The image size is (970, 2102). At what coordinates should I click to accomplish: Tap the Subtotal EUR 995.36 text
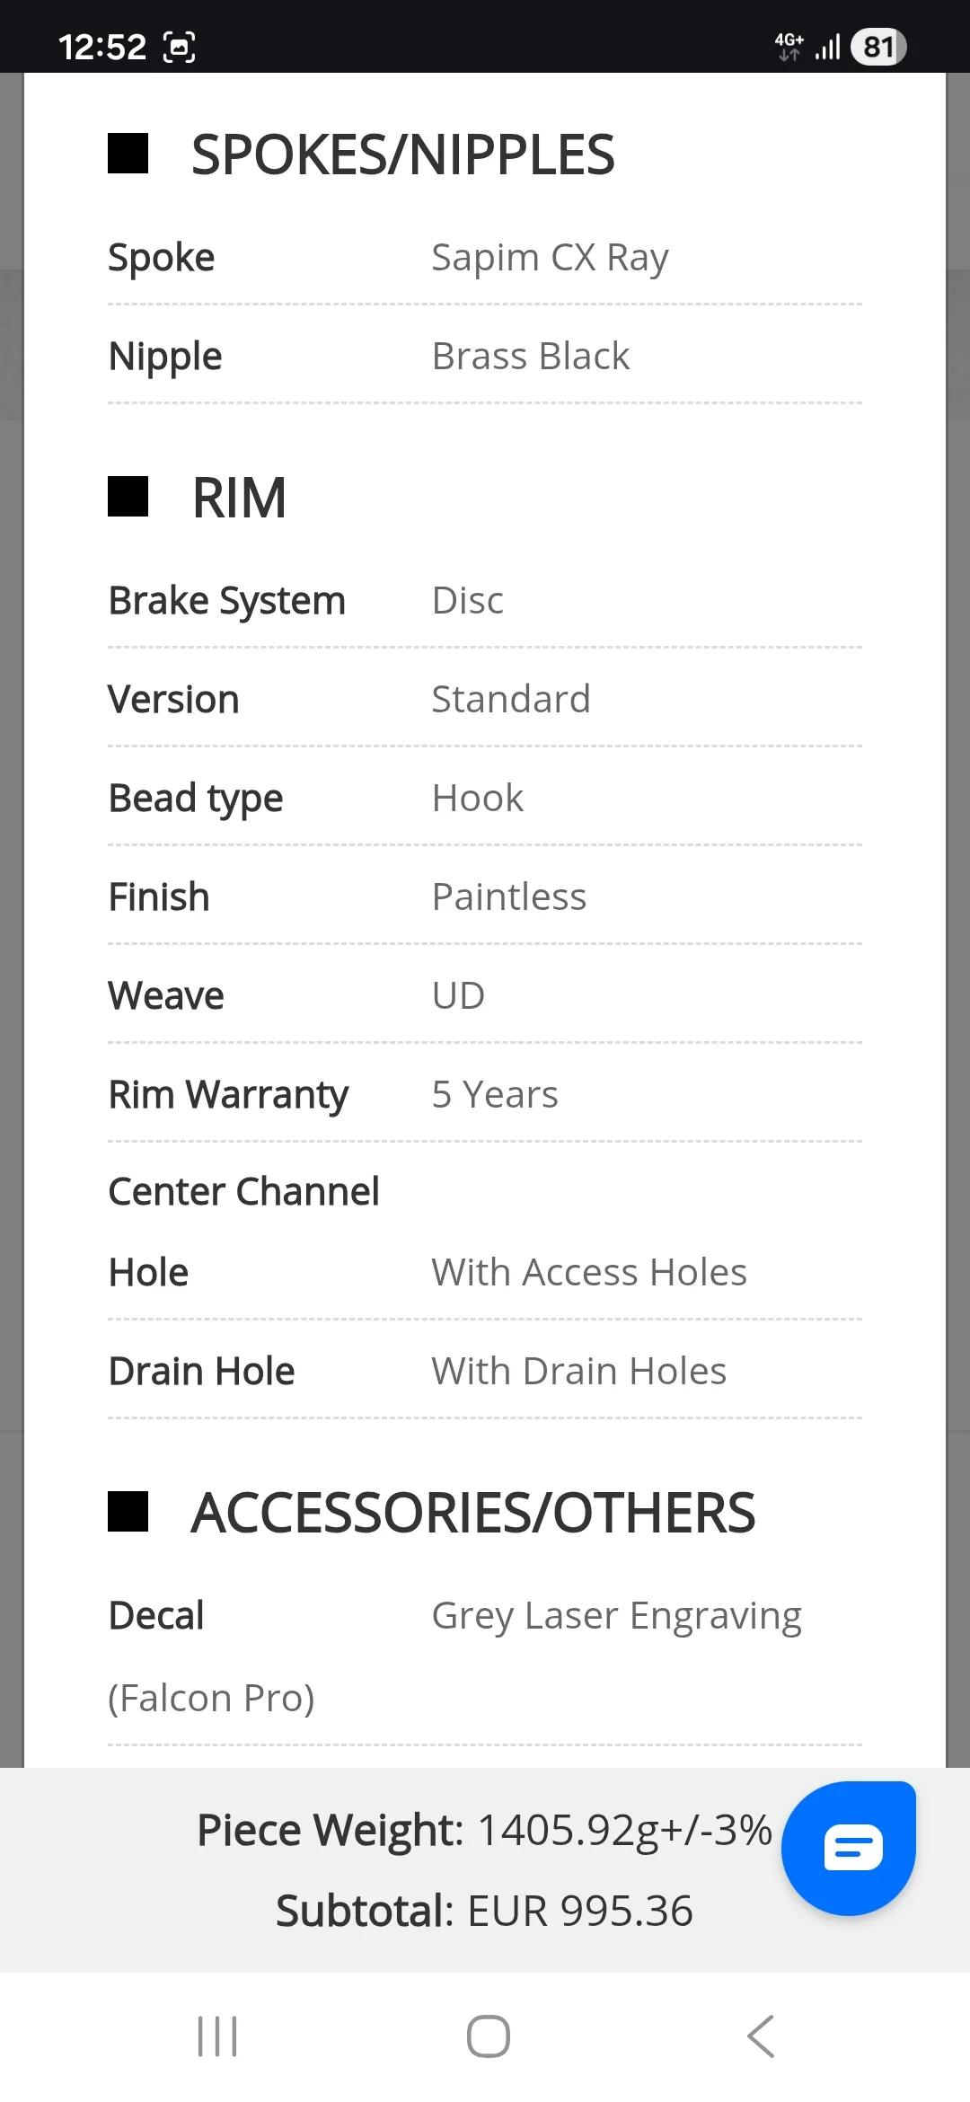(x=484, y=1911)
